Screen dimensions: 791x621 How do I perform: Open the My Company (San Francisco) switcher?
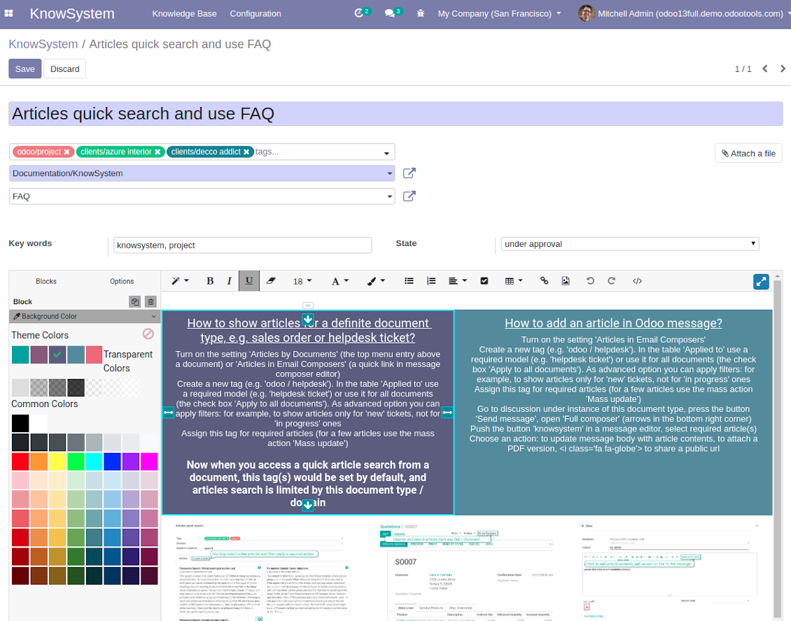(499, 13)
